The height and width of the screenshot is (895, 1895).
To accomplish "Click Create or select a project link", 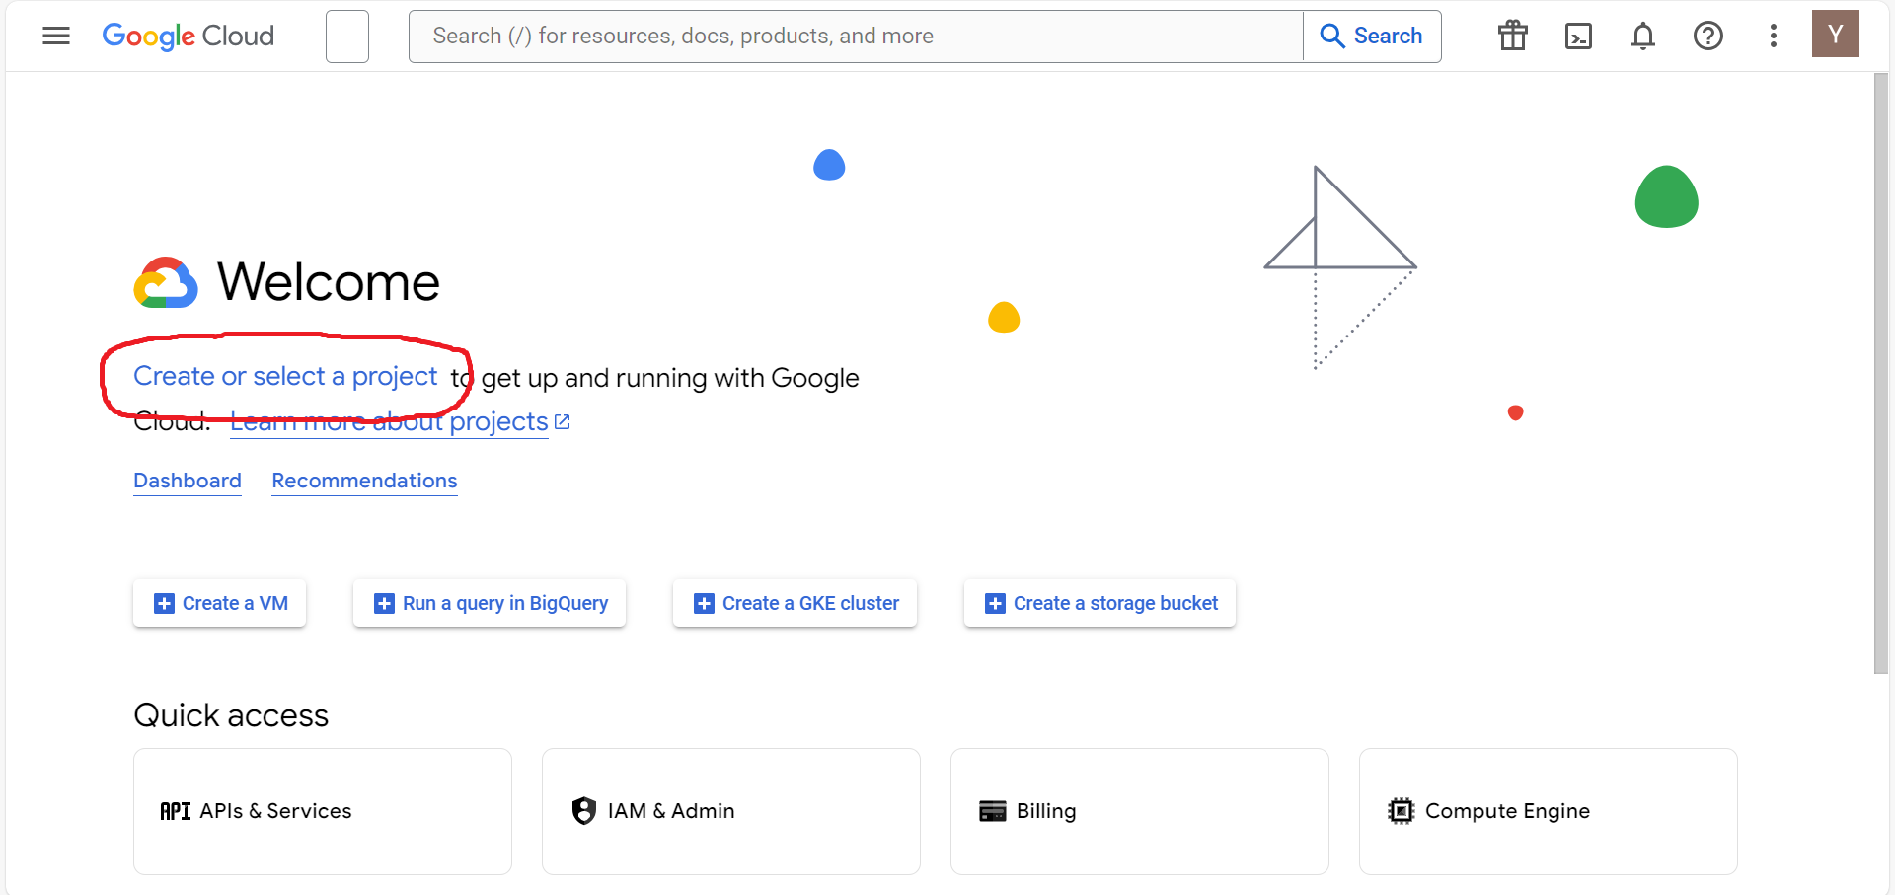I will tap(285, 376).
